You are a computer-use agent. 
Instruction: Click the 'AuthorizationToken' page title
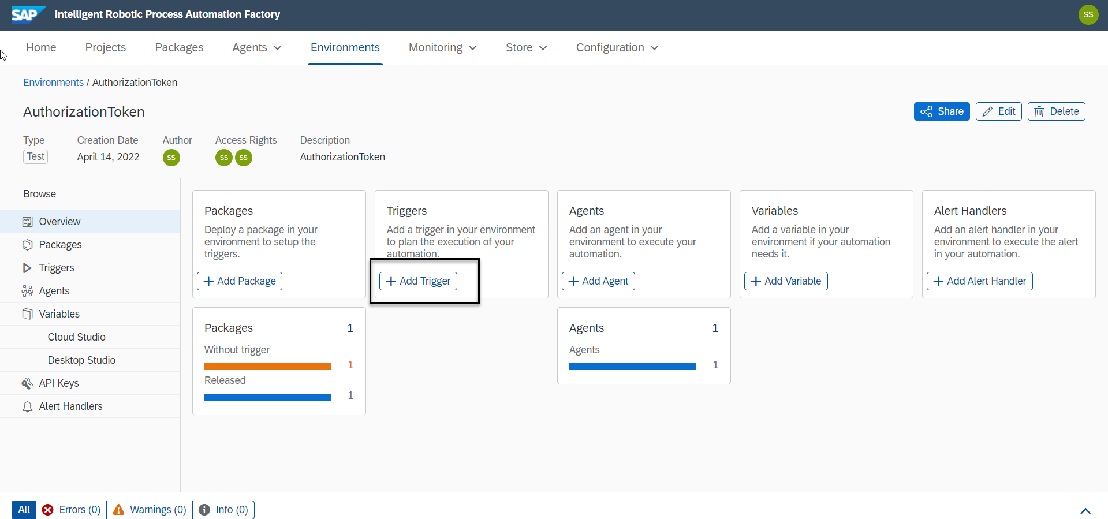tap(84, 112)
